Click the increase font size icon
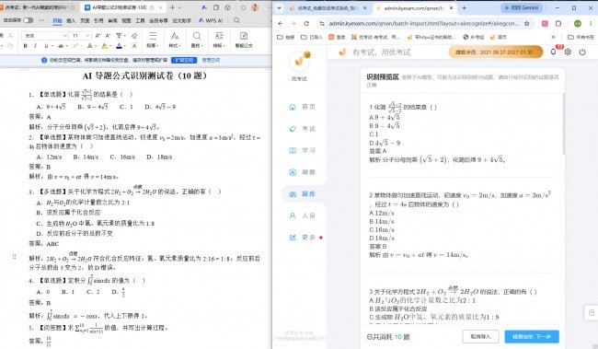The height and width of the screenshot is (349, 598). [x=98, y=36]
